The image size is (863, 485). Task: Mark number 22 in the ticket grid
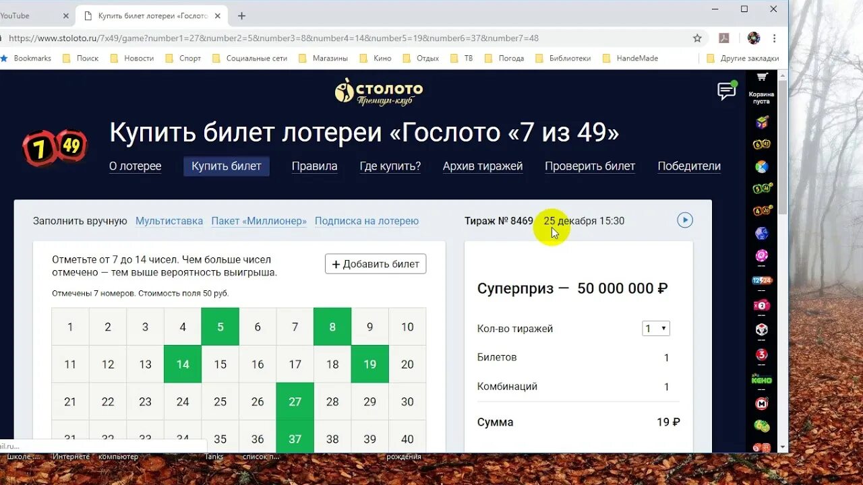point(108,401)
